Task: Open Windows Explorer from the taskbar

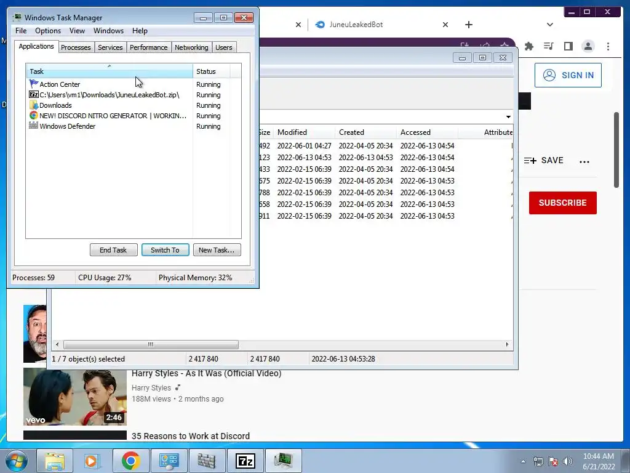Action: (55, 461)
